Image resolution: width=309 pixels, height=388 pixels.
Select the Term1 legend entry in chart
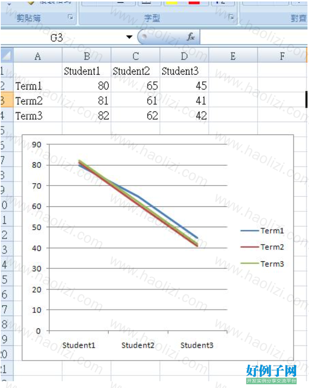point(262,231)
